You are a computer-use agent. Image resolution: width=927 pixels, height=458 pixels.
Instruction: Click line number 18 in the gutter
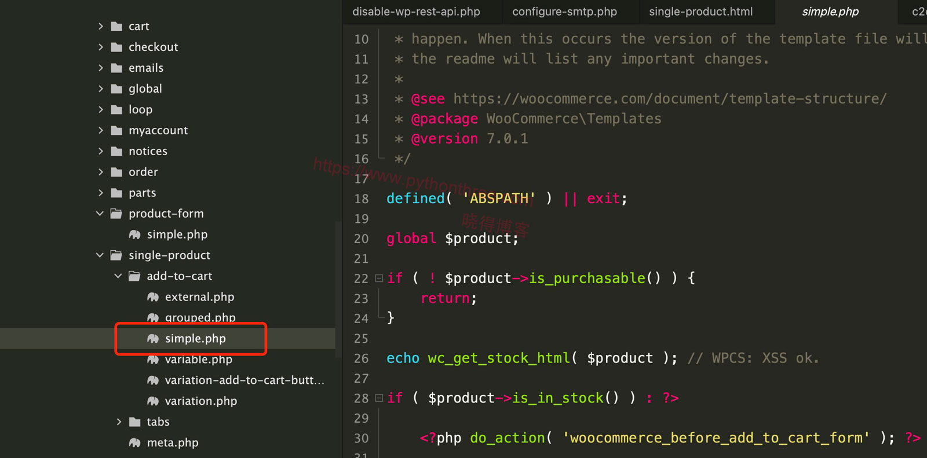[361, 199]
